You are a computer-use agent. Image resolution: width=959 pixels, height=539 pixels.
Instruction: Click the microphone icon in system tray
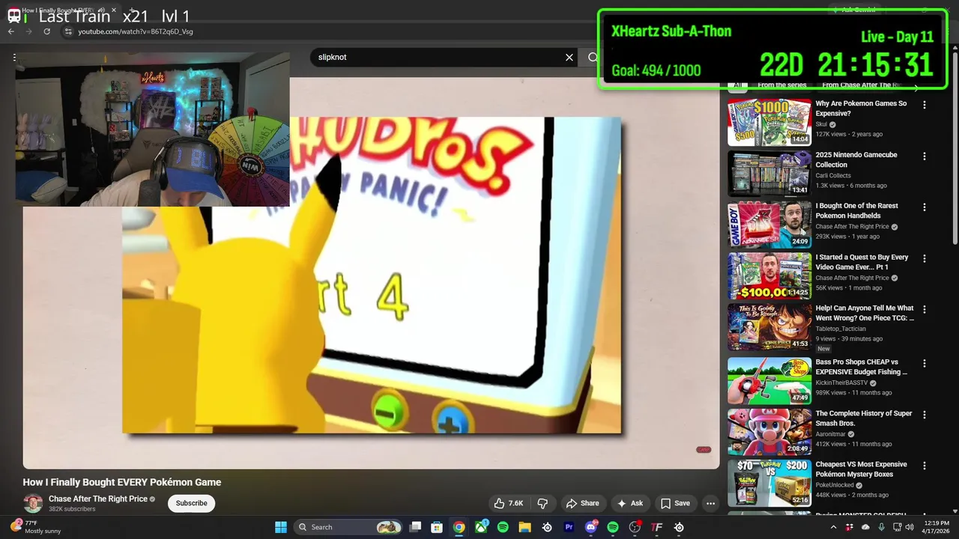coord(881,527)
